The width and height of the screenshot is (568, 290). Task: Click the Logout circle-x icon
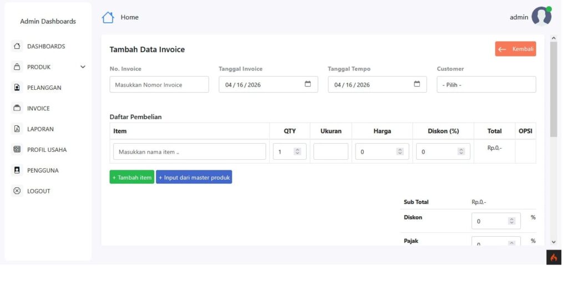pos(17,191)
